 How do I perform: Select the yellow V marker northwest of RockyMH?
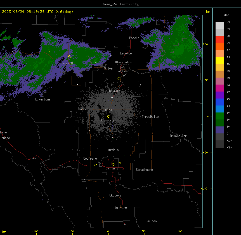(x=49, y=51)
